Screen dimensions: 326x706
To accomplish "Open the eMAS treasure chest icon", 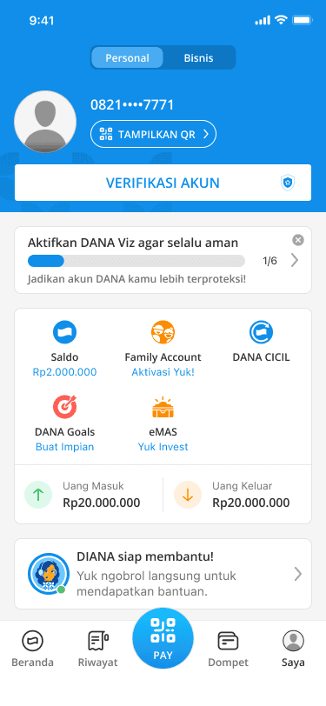I will [x=163, y=407].
